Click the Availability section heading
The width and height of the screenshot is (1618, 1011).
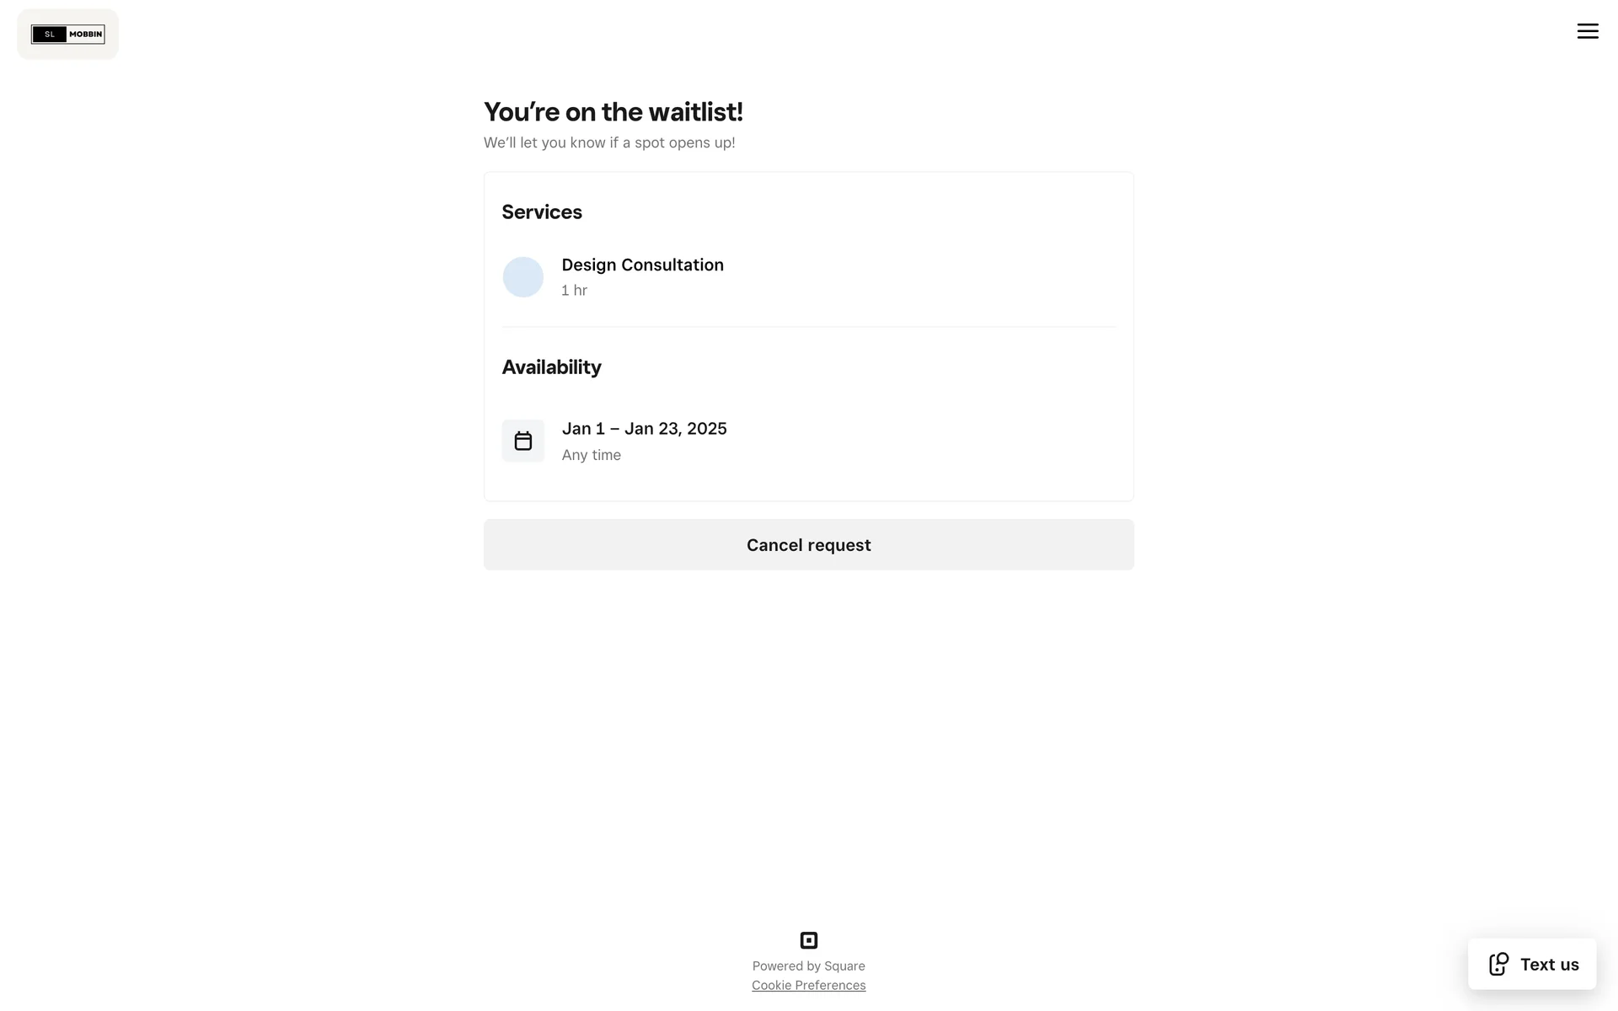pos(551,366)
